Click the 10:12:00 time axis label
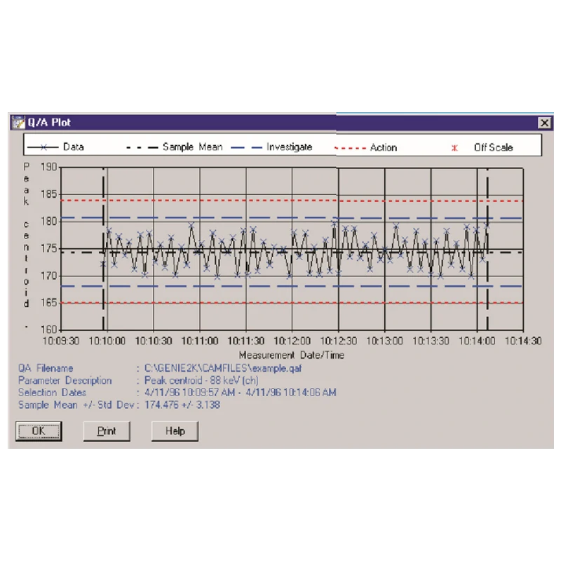 coord(292,341)
